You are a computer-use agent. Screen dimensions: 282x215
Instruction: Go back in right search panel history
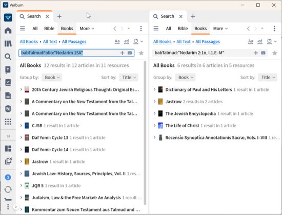coord(248,28)
